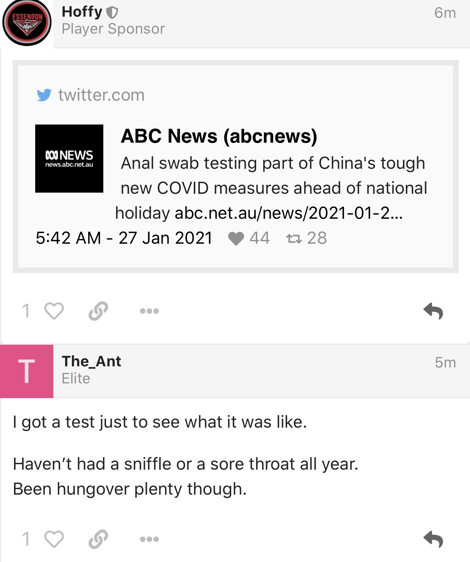Open Hoffy's user profile name

click(x=82, y=12)
